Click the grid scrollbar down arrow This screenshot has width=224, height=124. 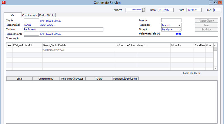pyautogui.click(x=215, y=68)
